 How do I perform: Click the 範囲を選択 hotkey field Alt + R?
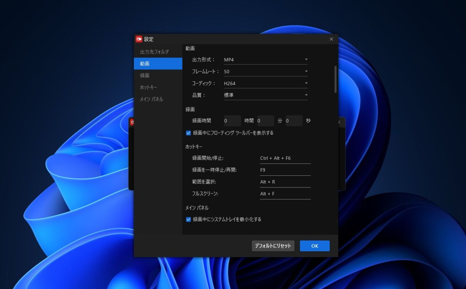point(285,182)
